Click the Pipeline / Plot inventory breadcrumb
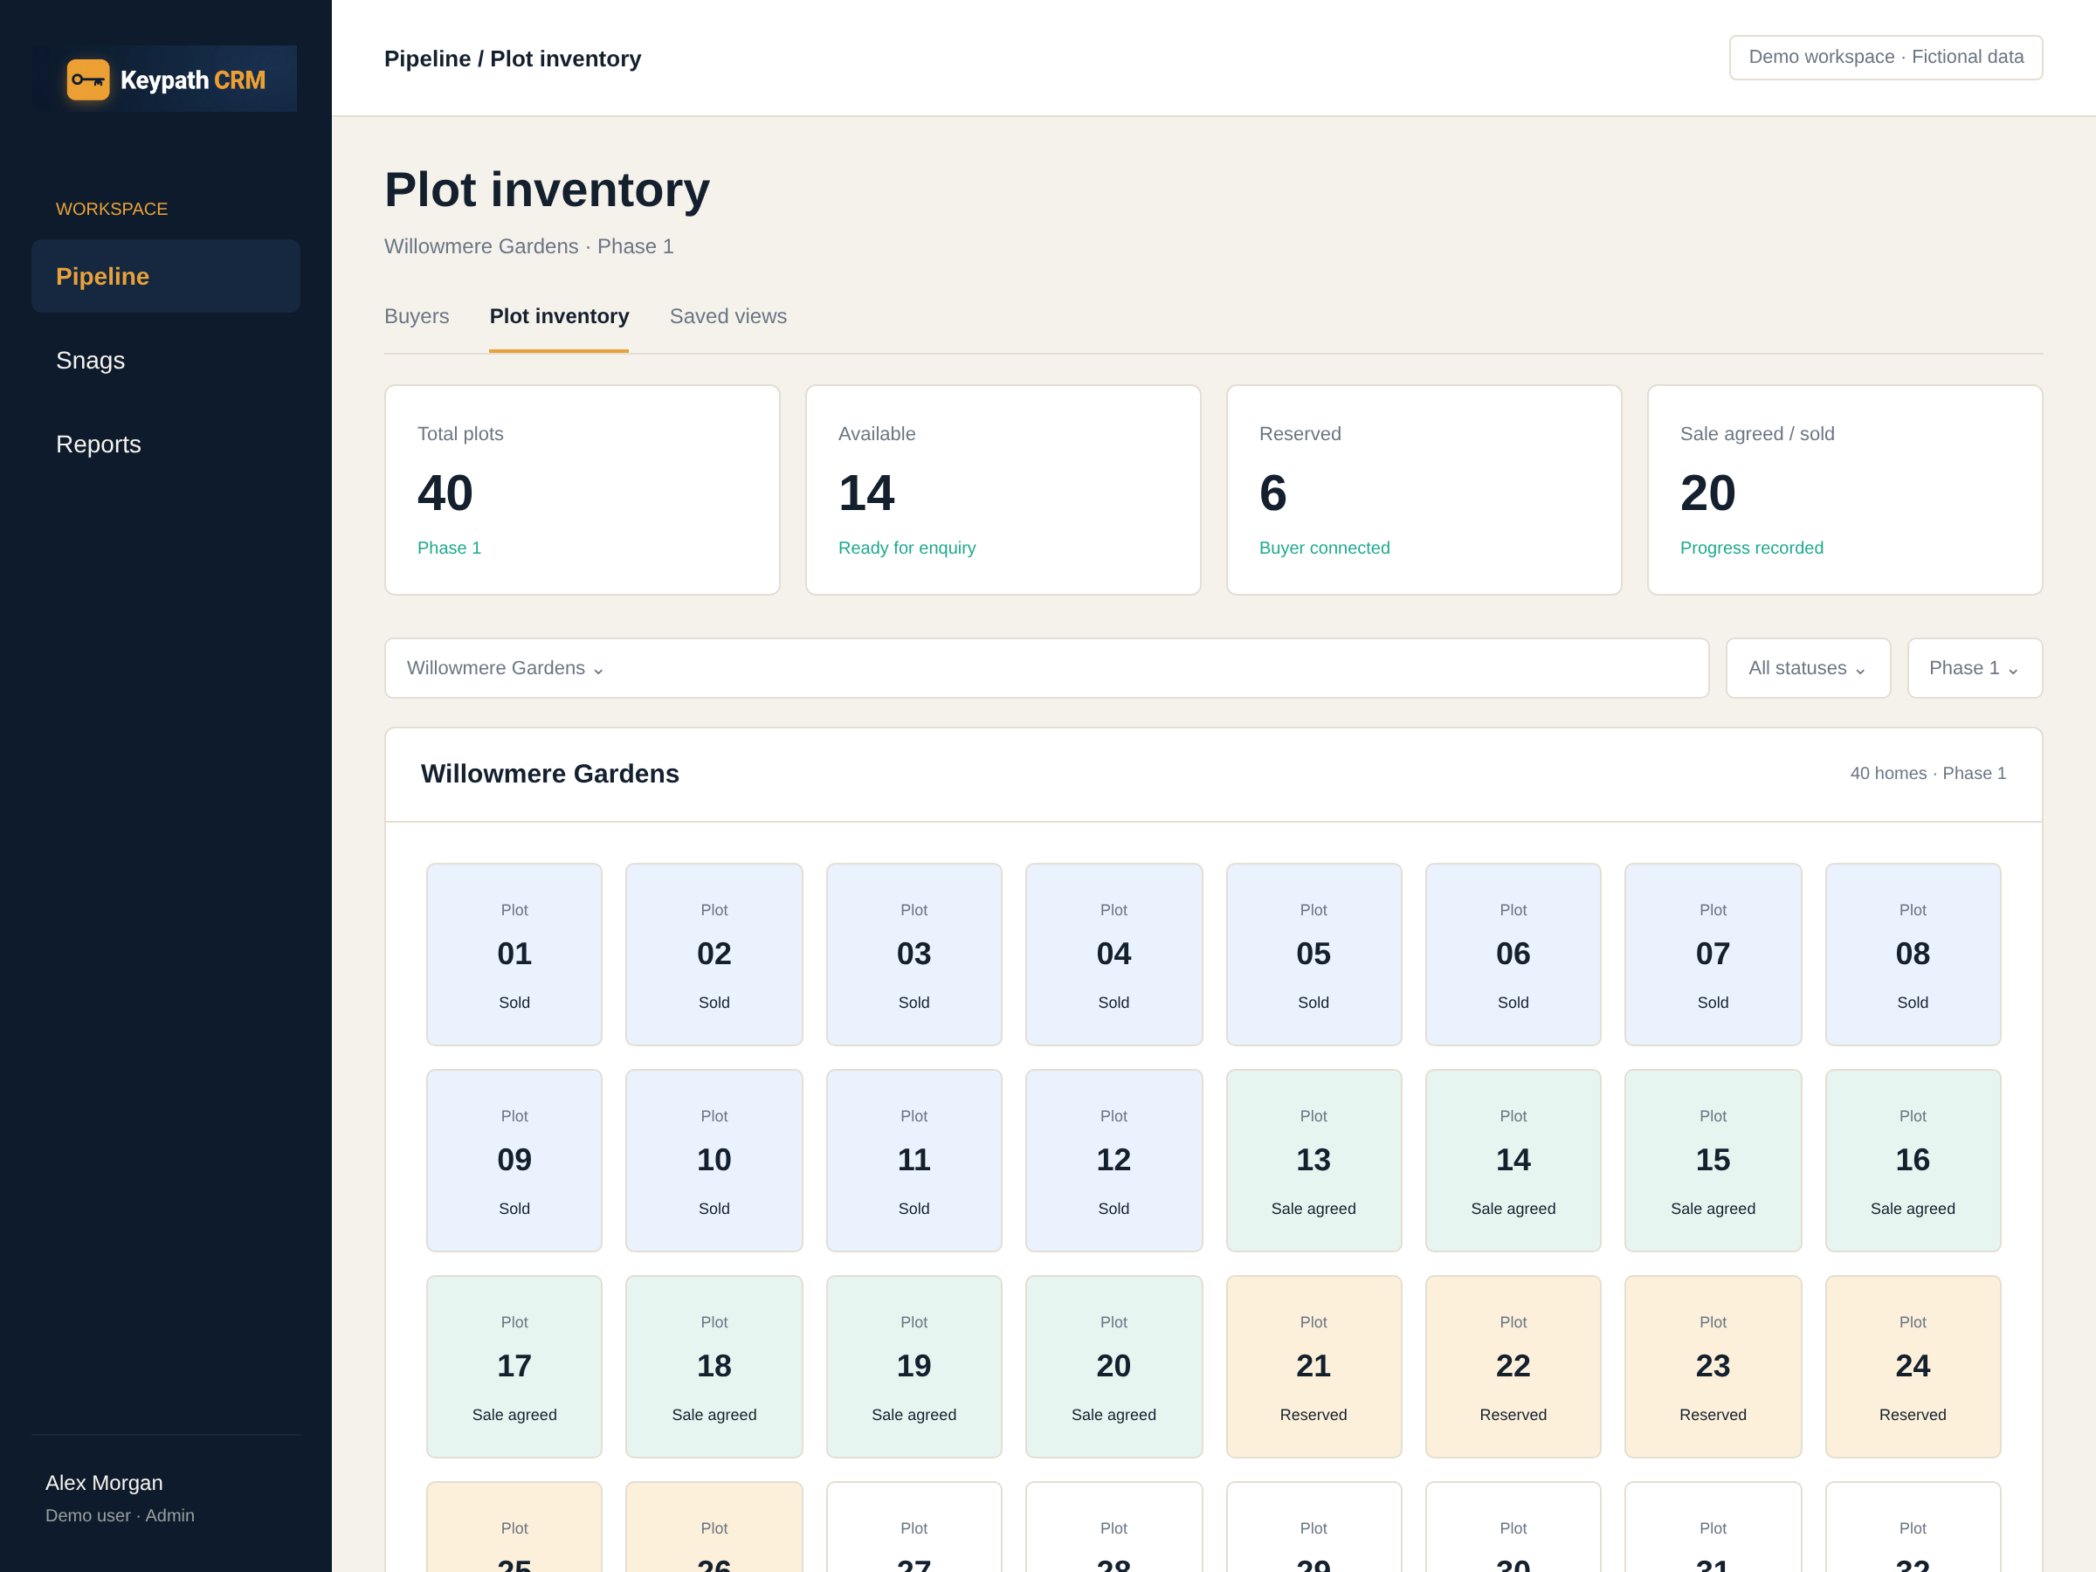 click(x=513, y=59)
